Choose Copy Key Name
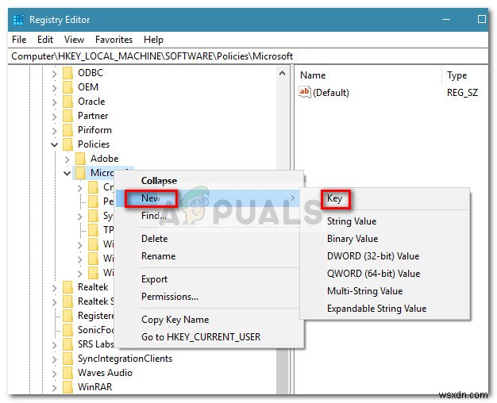The height and width of the screenshot is (403, 497). [x=209, y=320]
